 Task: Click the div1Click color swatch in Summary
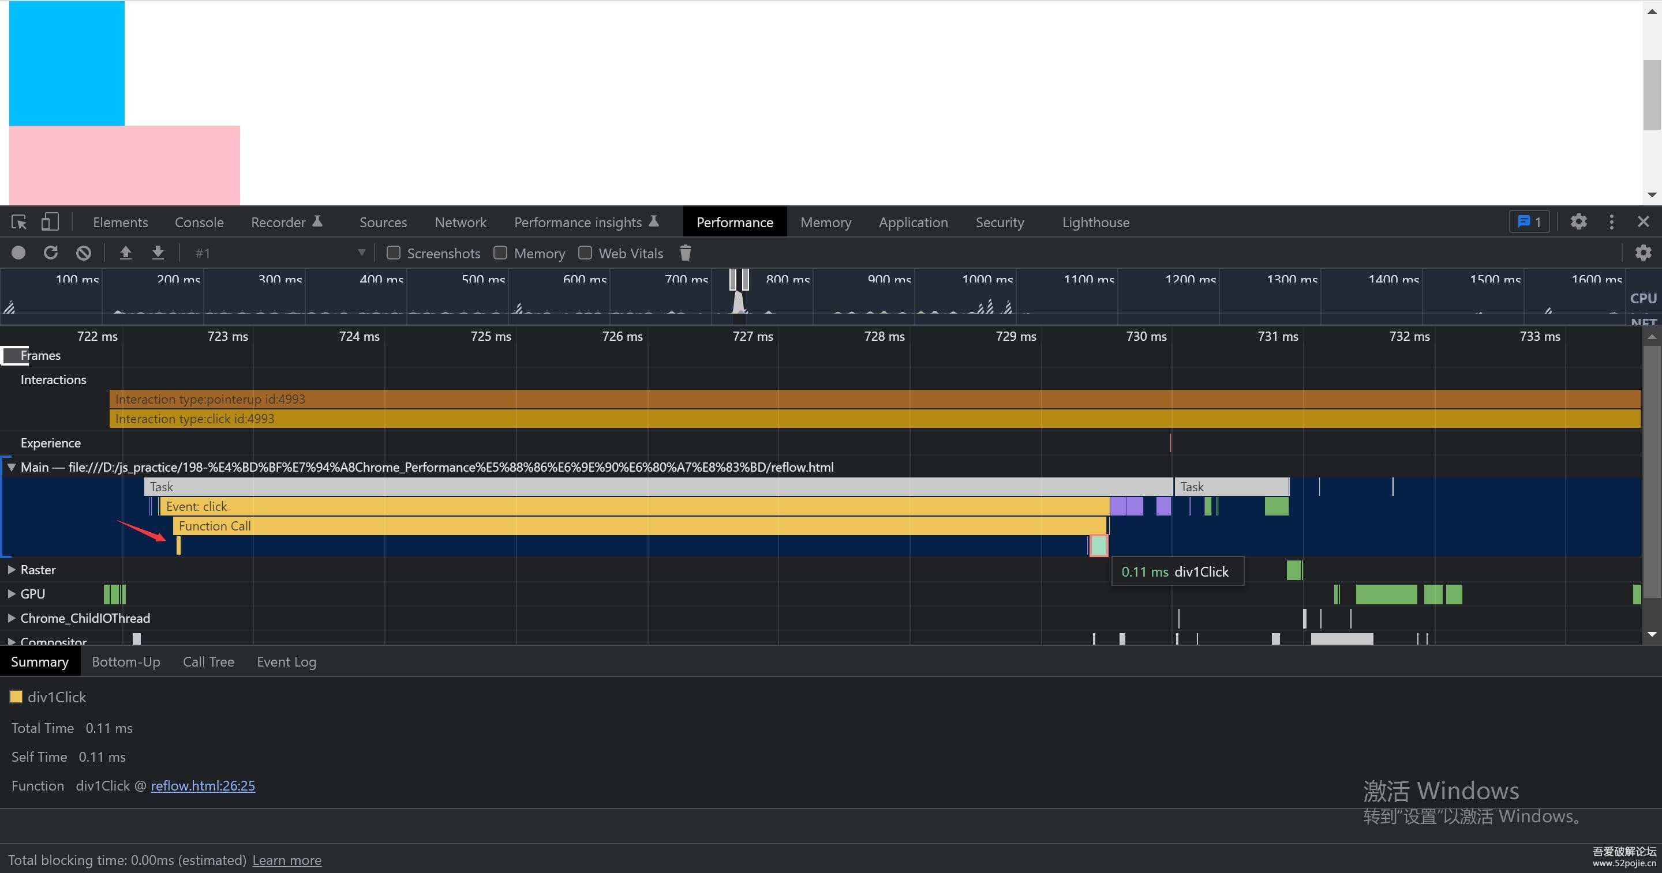(x=17, y=697)
